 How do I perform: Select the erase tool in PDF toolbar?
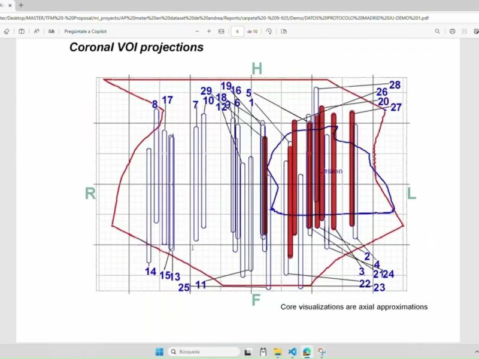click(x=7, y=31)
